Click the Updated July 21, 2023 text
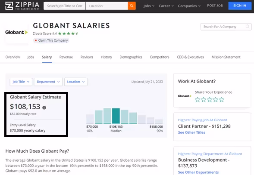The image size is (254, 175). [x=147, y=82]
